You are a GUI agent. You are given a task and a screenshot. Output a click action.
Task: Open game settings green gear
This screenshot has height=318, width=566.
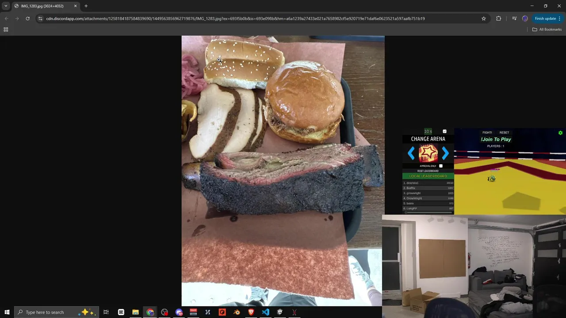pos(560,133)
